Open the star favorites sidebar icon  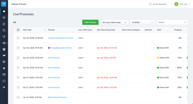pyautogui.click(x=4, y=68)
